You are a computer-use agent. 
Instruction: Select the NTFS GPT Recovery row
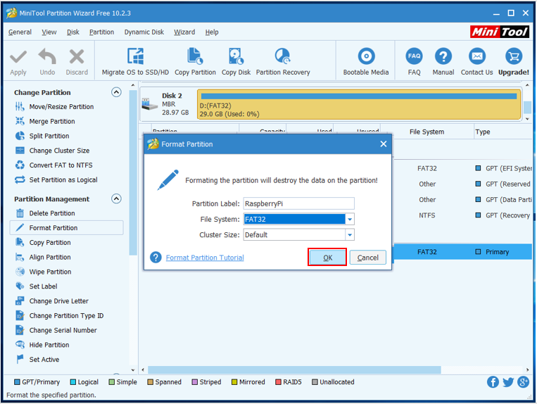(462, 215)
